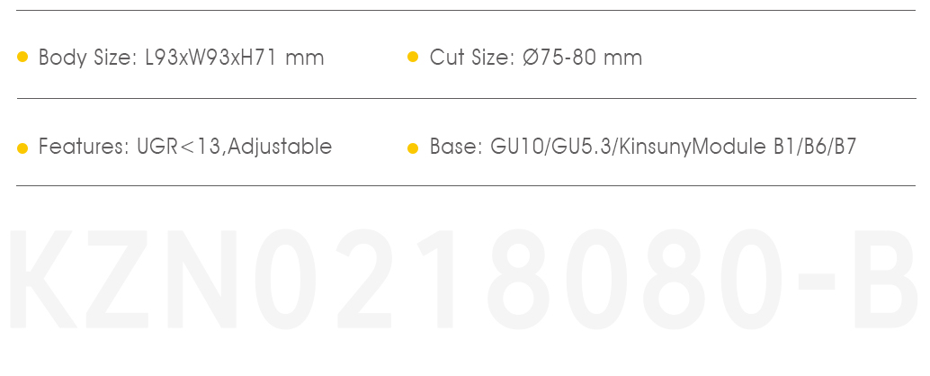Viewport: 930px width, 376px height.
Task: Click the yellow bullet beside Cut Size
Action: [413, 57]
